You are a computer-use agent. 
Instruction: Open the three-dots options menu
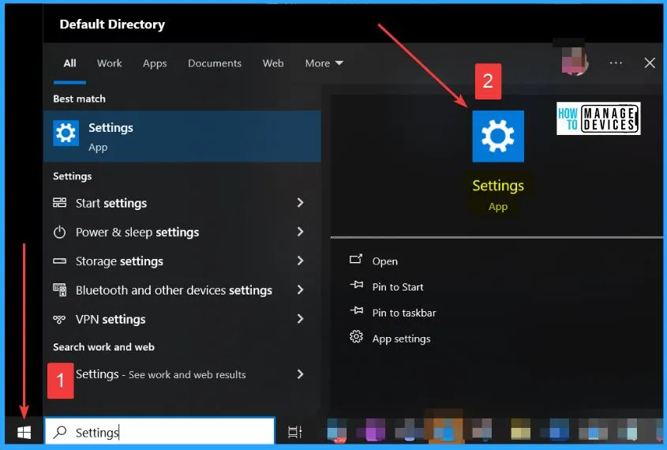tap(616, 63)
